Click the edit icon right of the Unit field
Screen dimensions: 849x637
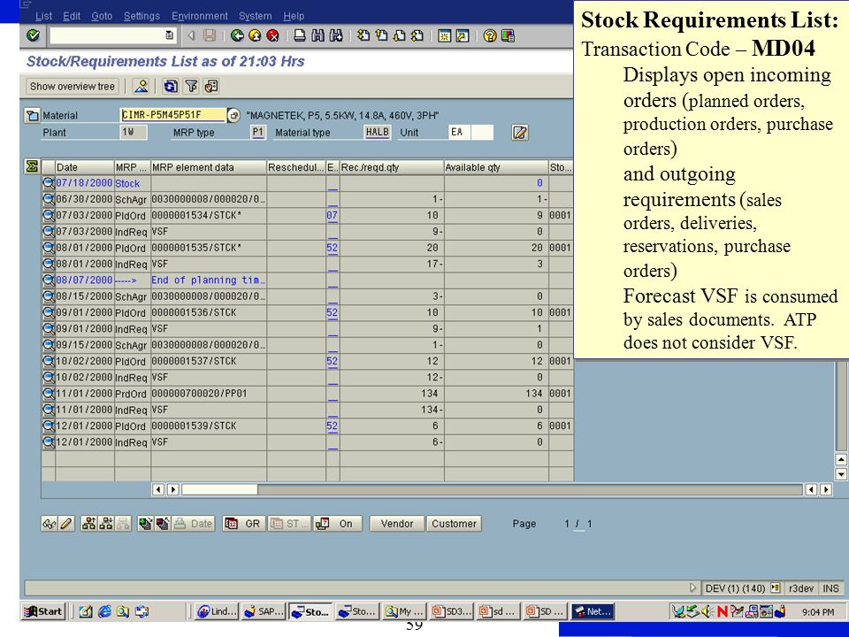coord(519,132)
